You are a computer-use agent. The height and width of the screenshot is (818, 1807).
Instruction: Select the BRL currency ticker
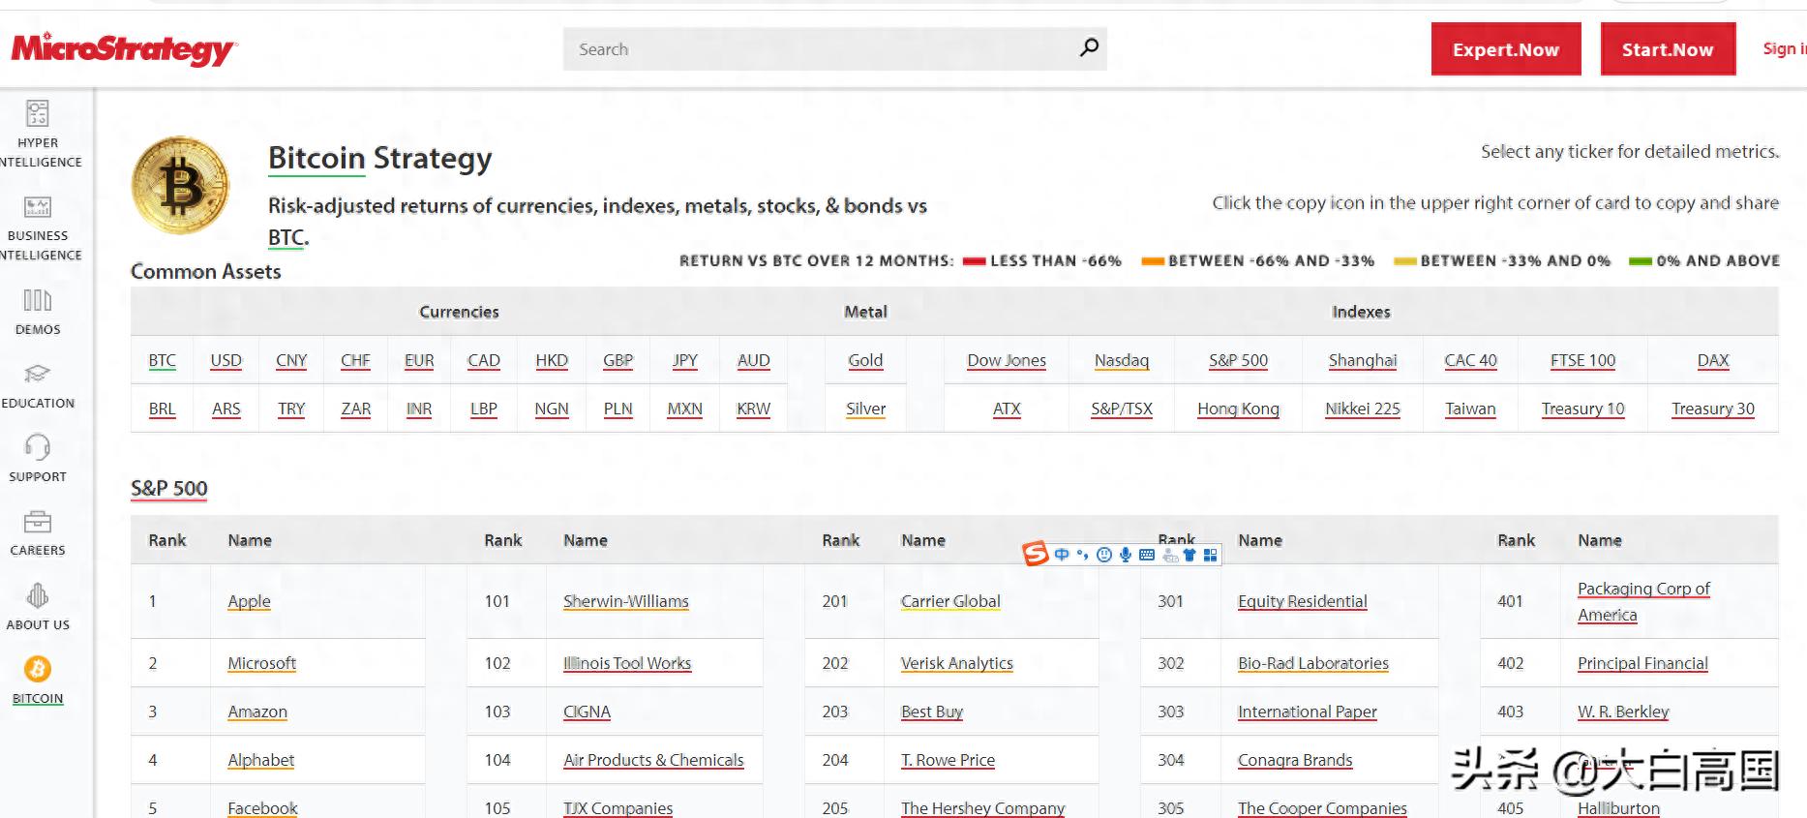pos(163,409)
